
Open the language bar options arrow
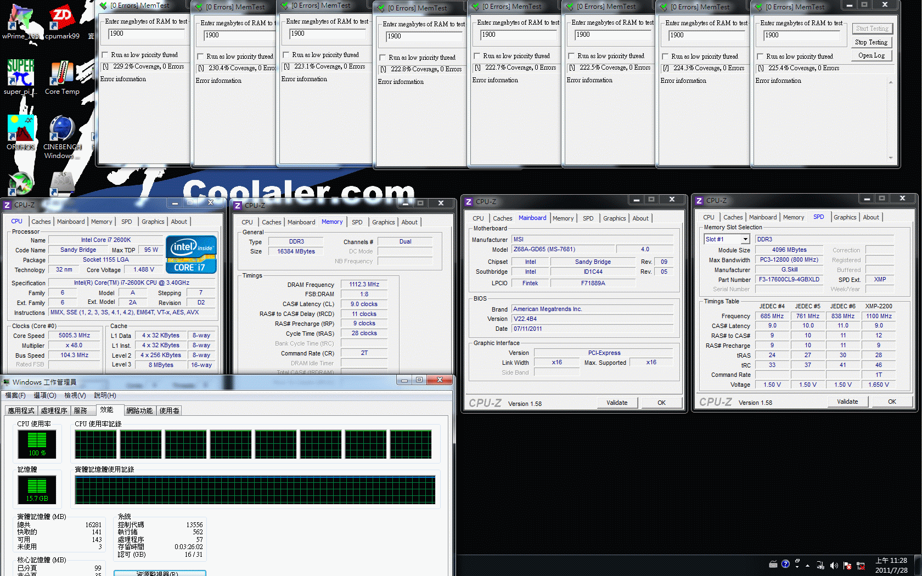(x=797, y=566)
